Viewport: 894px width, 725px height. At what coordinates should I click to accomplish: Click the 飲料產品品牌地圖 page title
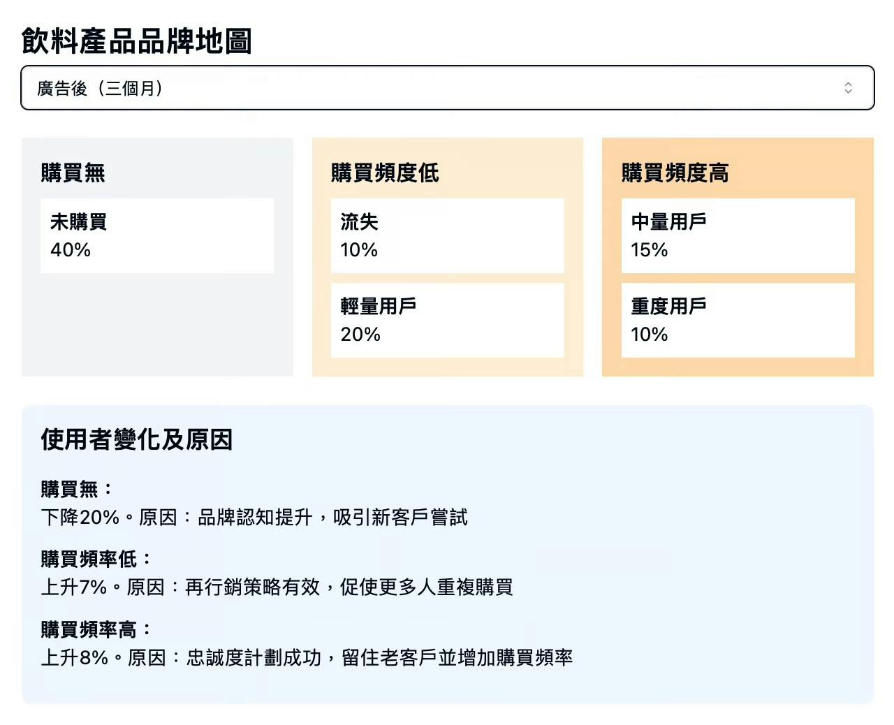pos(137,41)
